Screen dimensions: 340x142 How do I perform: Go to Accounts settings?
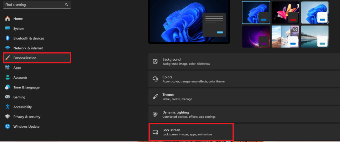[37, 77]
